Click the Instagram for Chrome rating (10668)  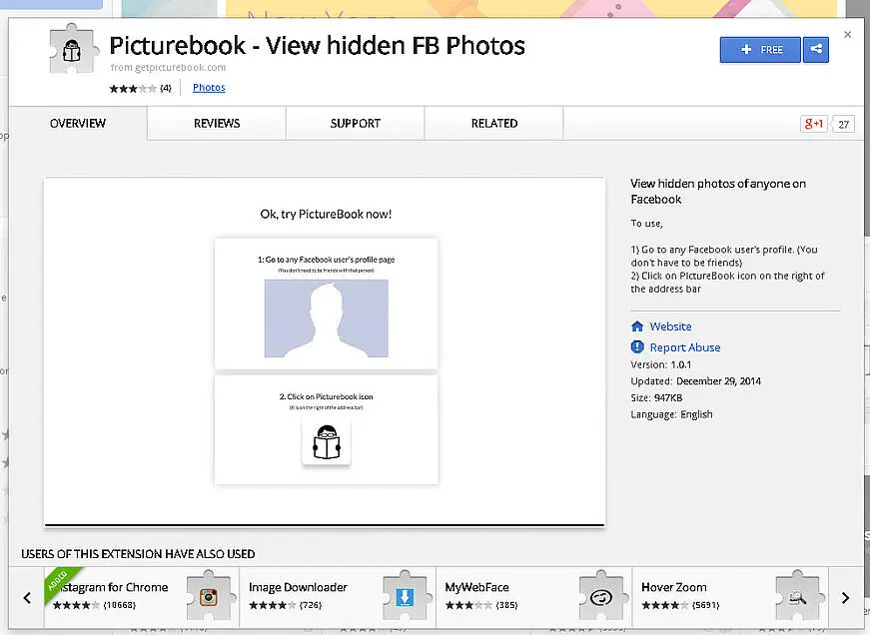coord(94,605)
